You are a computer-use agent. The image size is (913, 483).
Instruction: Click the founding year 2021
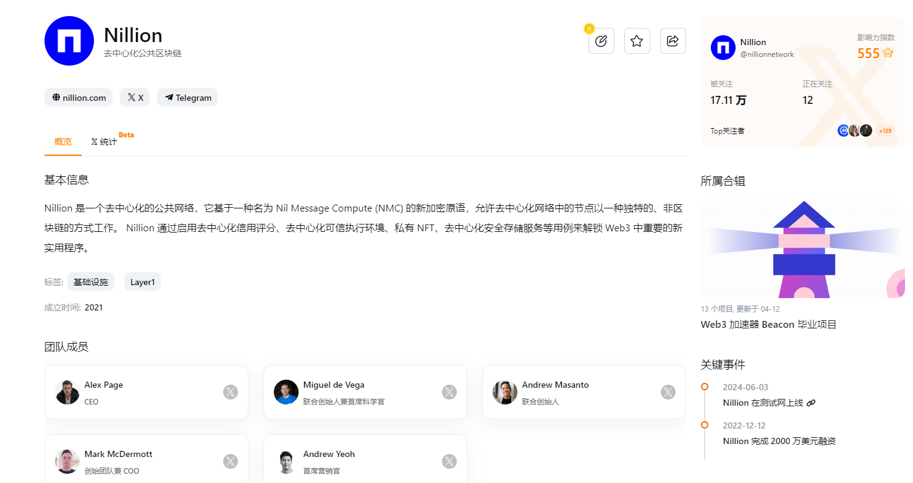point(94,307)
